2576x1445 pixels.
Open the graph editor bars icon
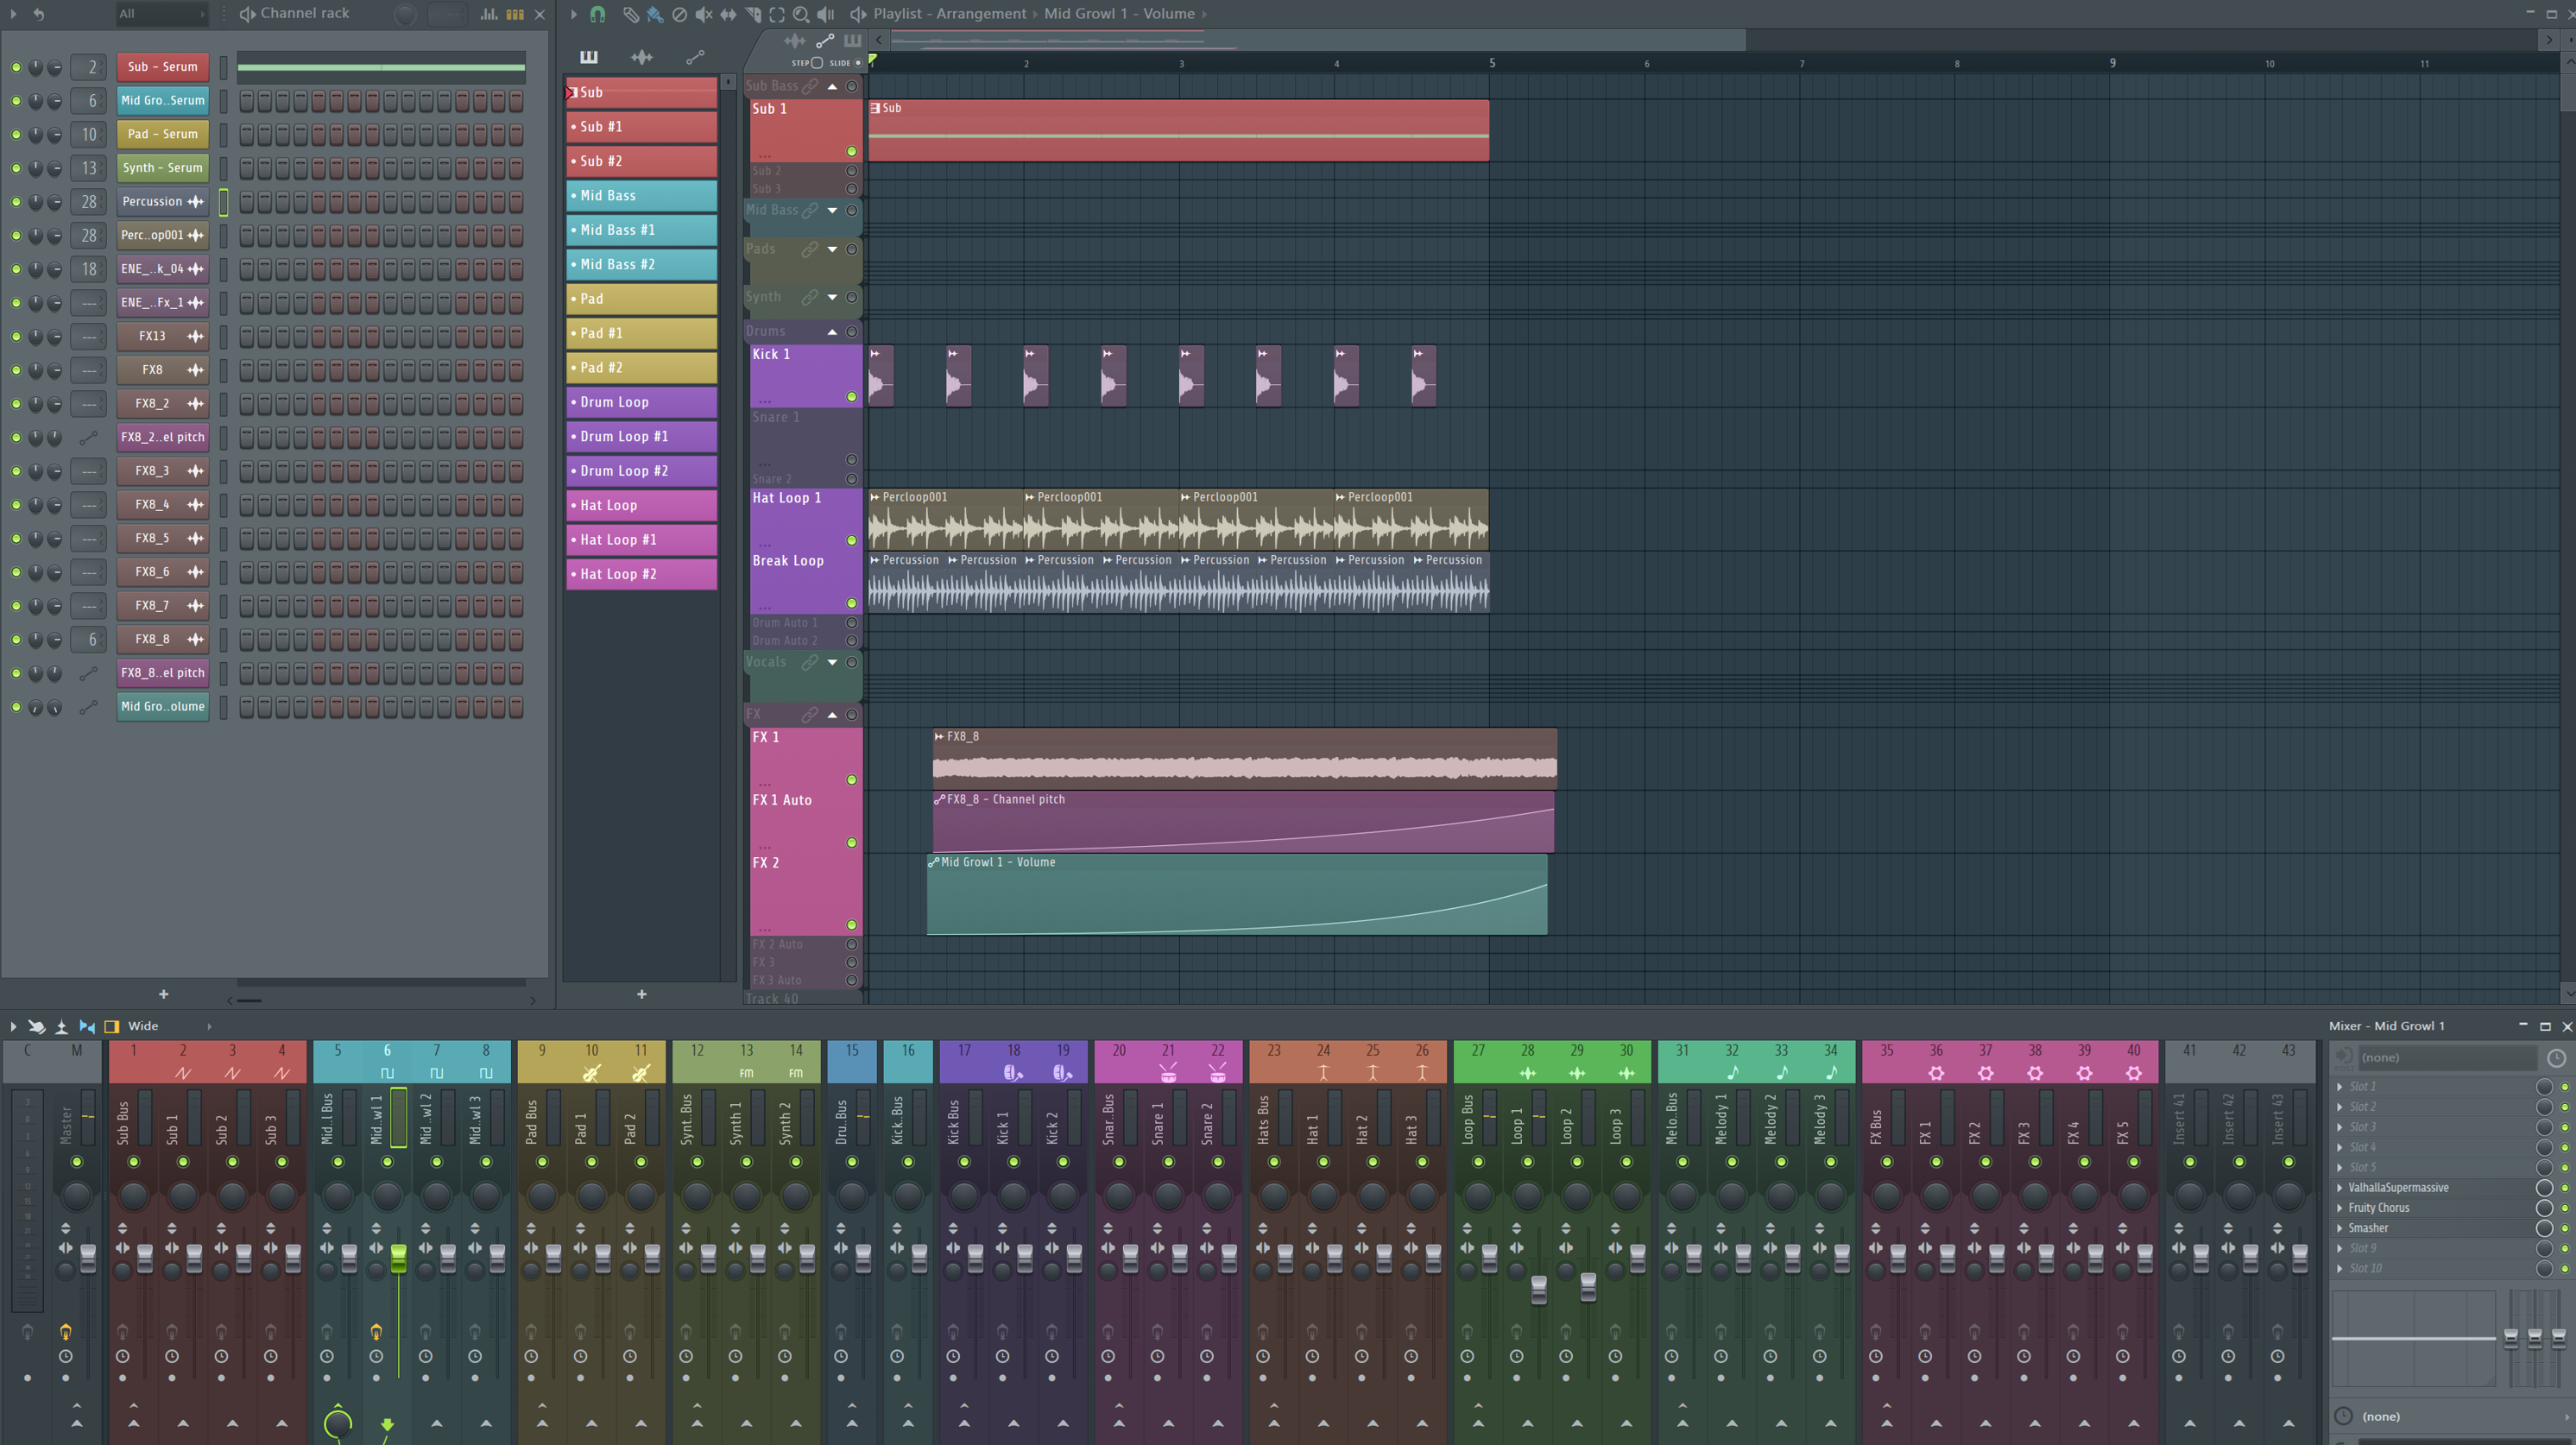(489, 14)
